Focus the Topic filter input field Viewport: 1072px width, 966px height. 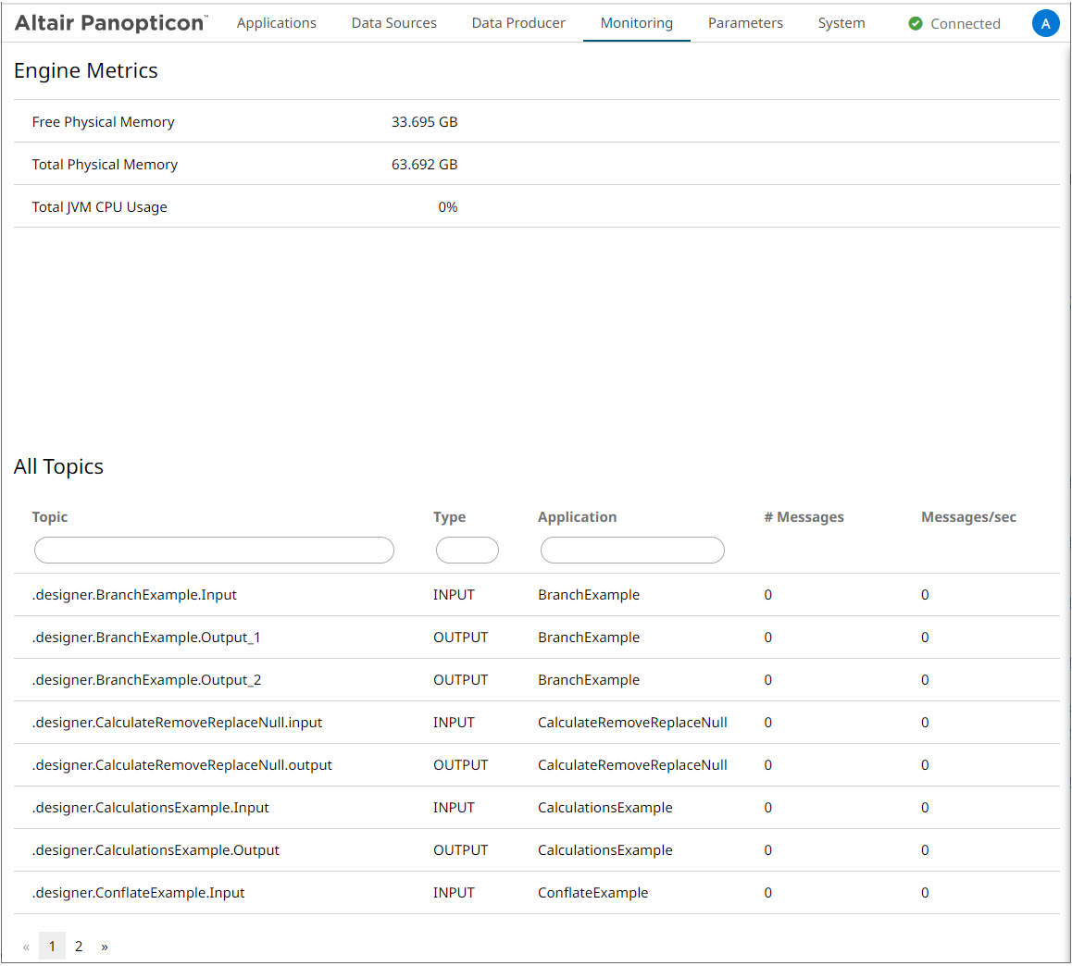pyautogui.click(x=214, y=551)
